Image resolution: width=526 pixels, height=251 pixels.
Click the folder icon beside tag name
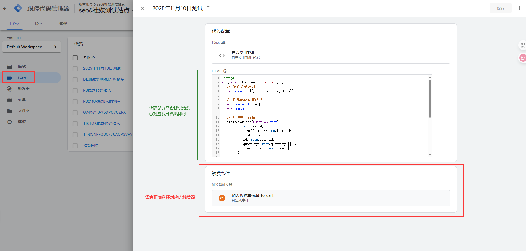click(x=210, y=9)
